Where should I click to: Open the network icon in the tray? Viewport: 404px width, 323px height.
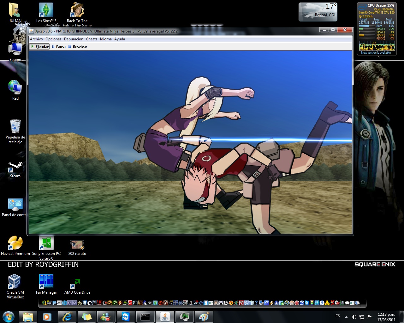click(x=362, y=317)
